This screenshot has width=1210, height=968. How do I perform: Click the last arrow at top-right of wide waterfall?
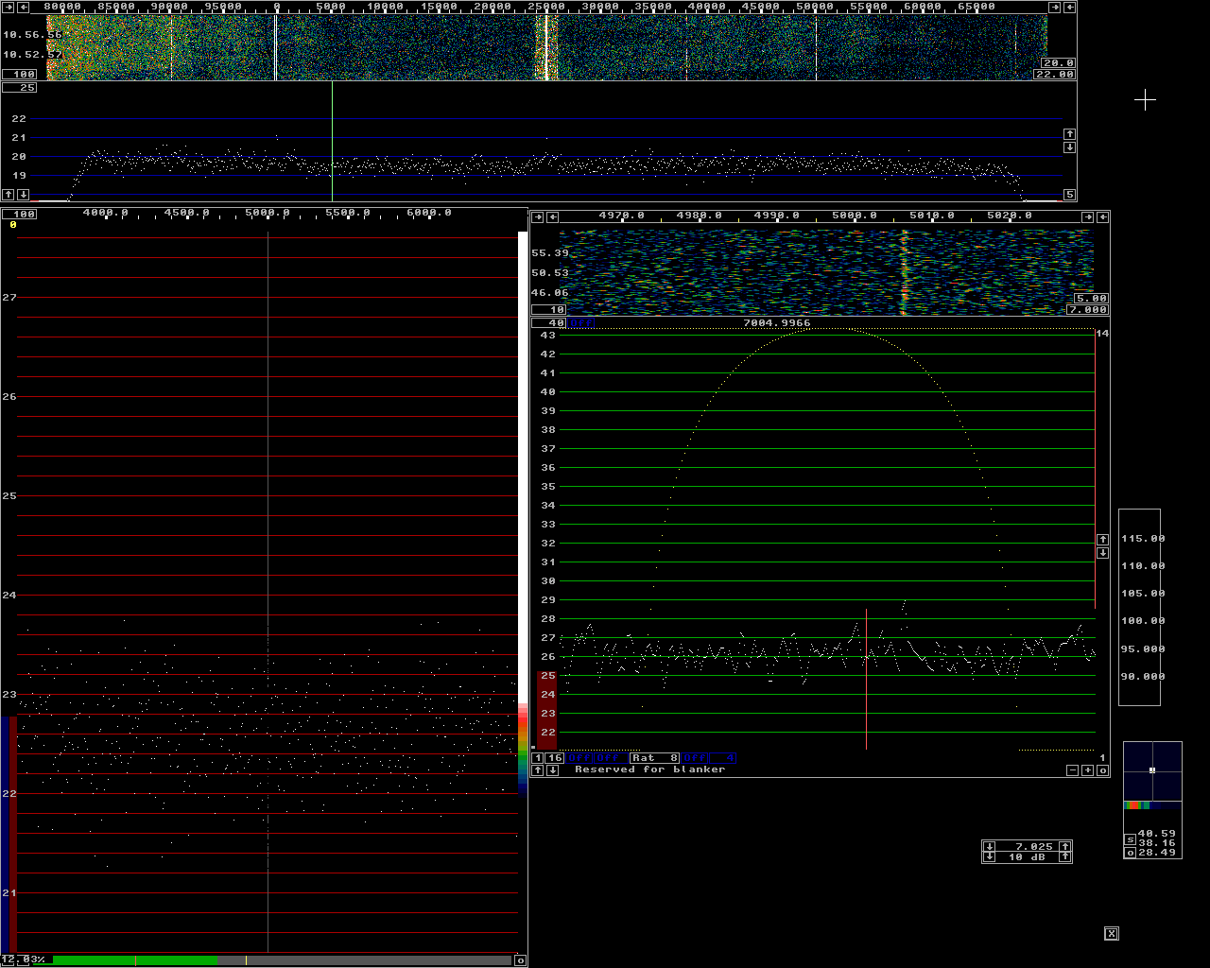1071,7
